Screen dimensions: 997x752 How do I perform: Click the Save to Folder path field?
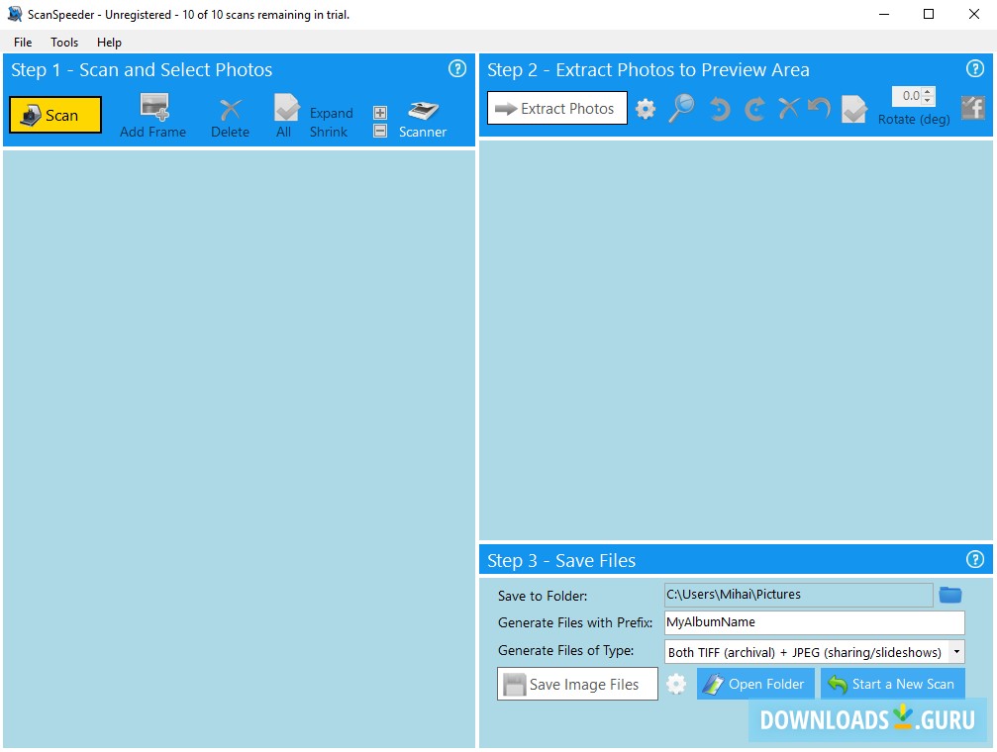(x=799, y=595)
